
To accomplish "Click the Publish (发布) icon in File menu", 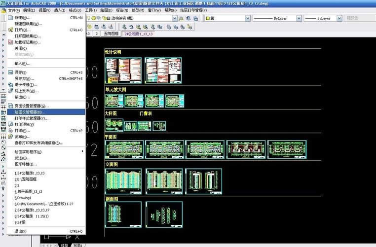I will pos(10,137).
